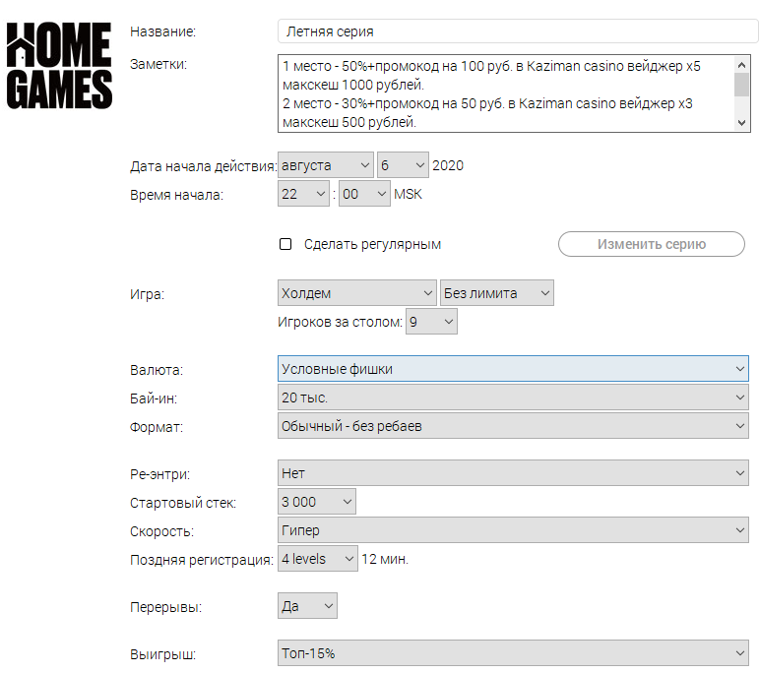Image resolution: width=759 pixels, height=673 pixels.
Task: Click the 'Дата начала действия:' label
Action: [203, 166]
